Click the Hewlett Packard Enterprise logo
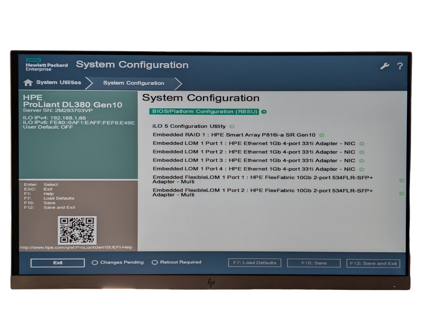Viewport: 440px width, 331px height. [x=46, y=65]
